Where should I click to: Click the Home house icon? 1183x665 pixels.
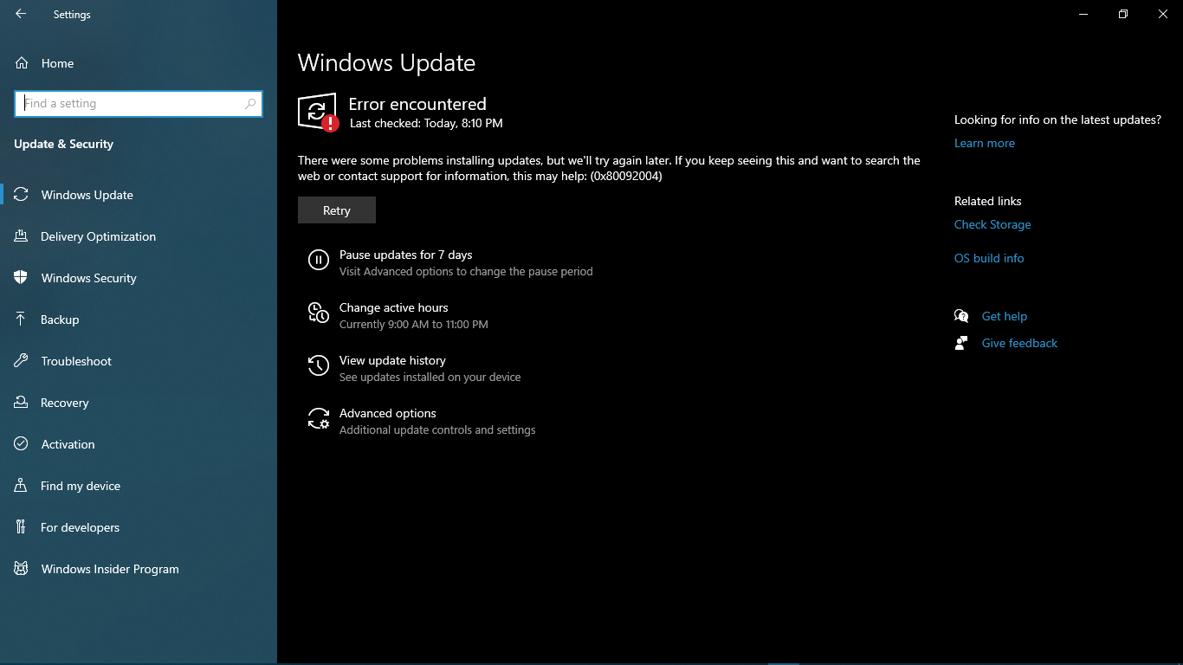(x=22, y=63)
